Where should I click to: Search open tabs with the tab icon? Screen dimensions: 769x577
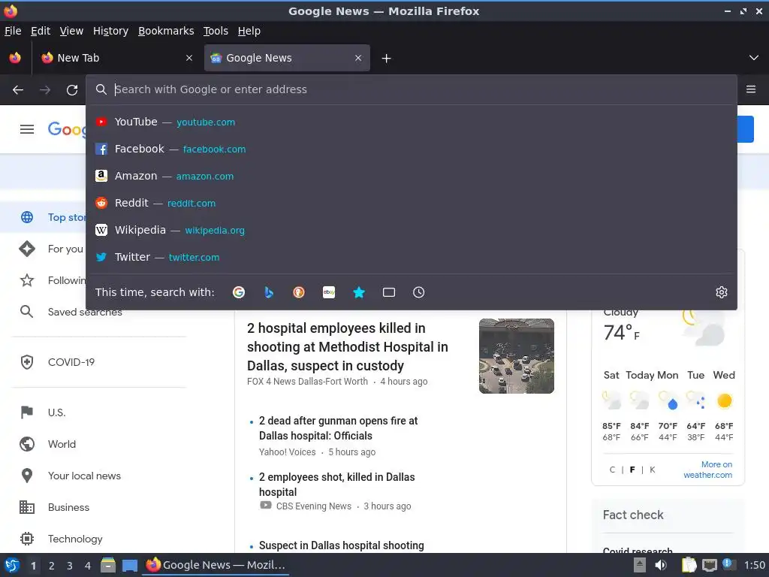click(389, 292)
